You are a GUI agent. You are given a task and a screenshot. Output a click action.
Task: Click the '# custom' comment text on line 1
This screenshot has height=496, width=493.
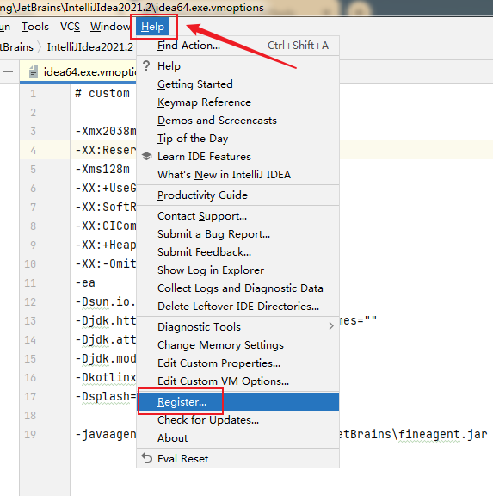click(102, 93)
